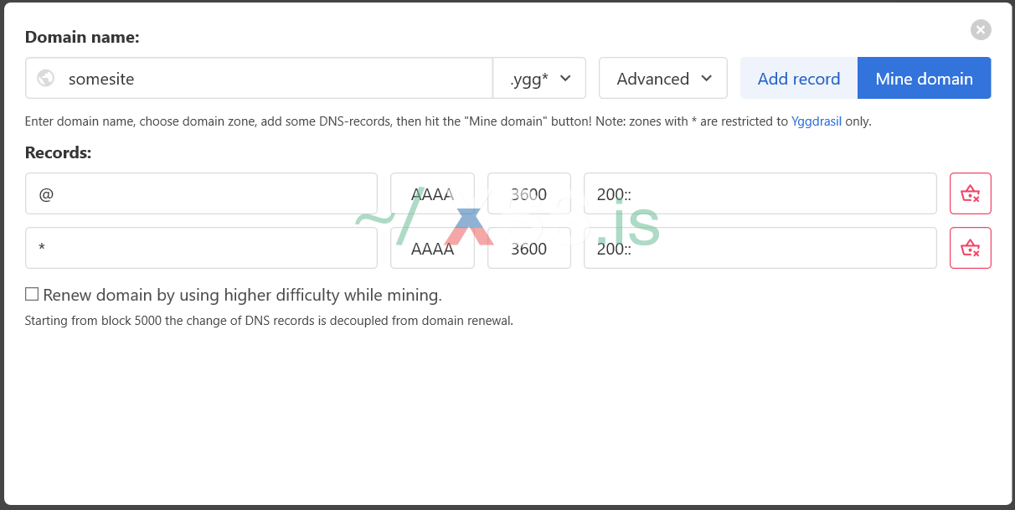Click the renew domain checkbox label text
Image resolution: width=1015 pixels, height=510 pixels.
tap(242, 295)
